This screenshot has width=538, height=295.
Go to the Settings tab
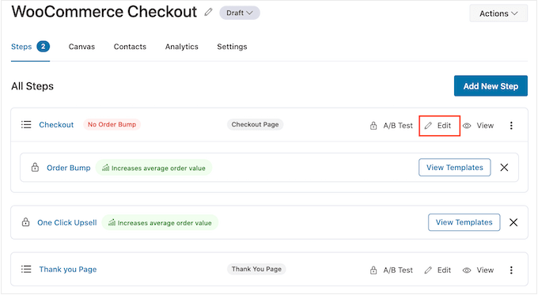[232, 47]
